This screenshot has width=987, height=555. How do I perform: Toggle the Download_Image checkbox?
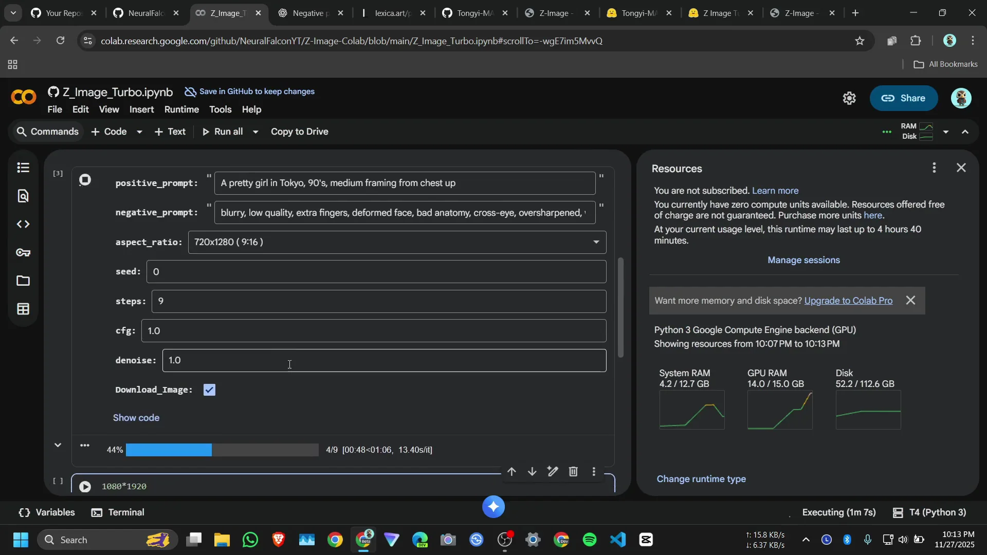tap(209, 390)
